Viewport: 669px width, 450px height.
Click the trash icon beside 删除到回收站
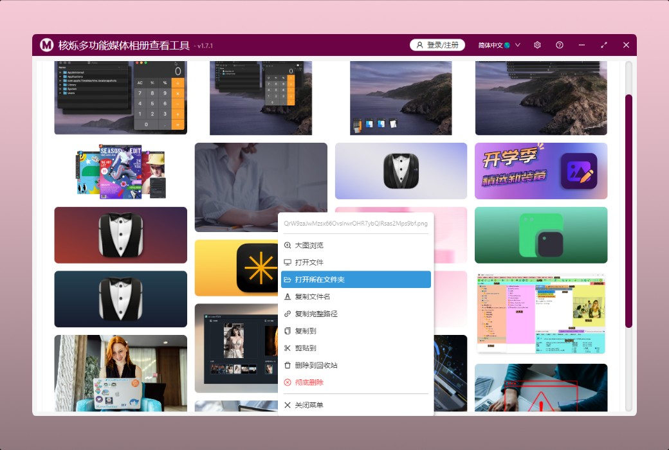288,365
